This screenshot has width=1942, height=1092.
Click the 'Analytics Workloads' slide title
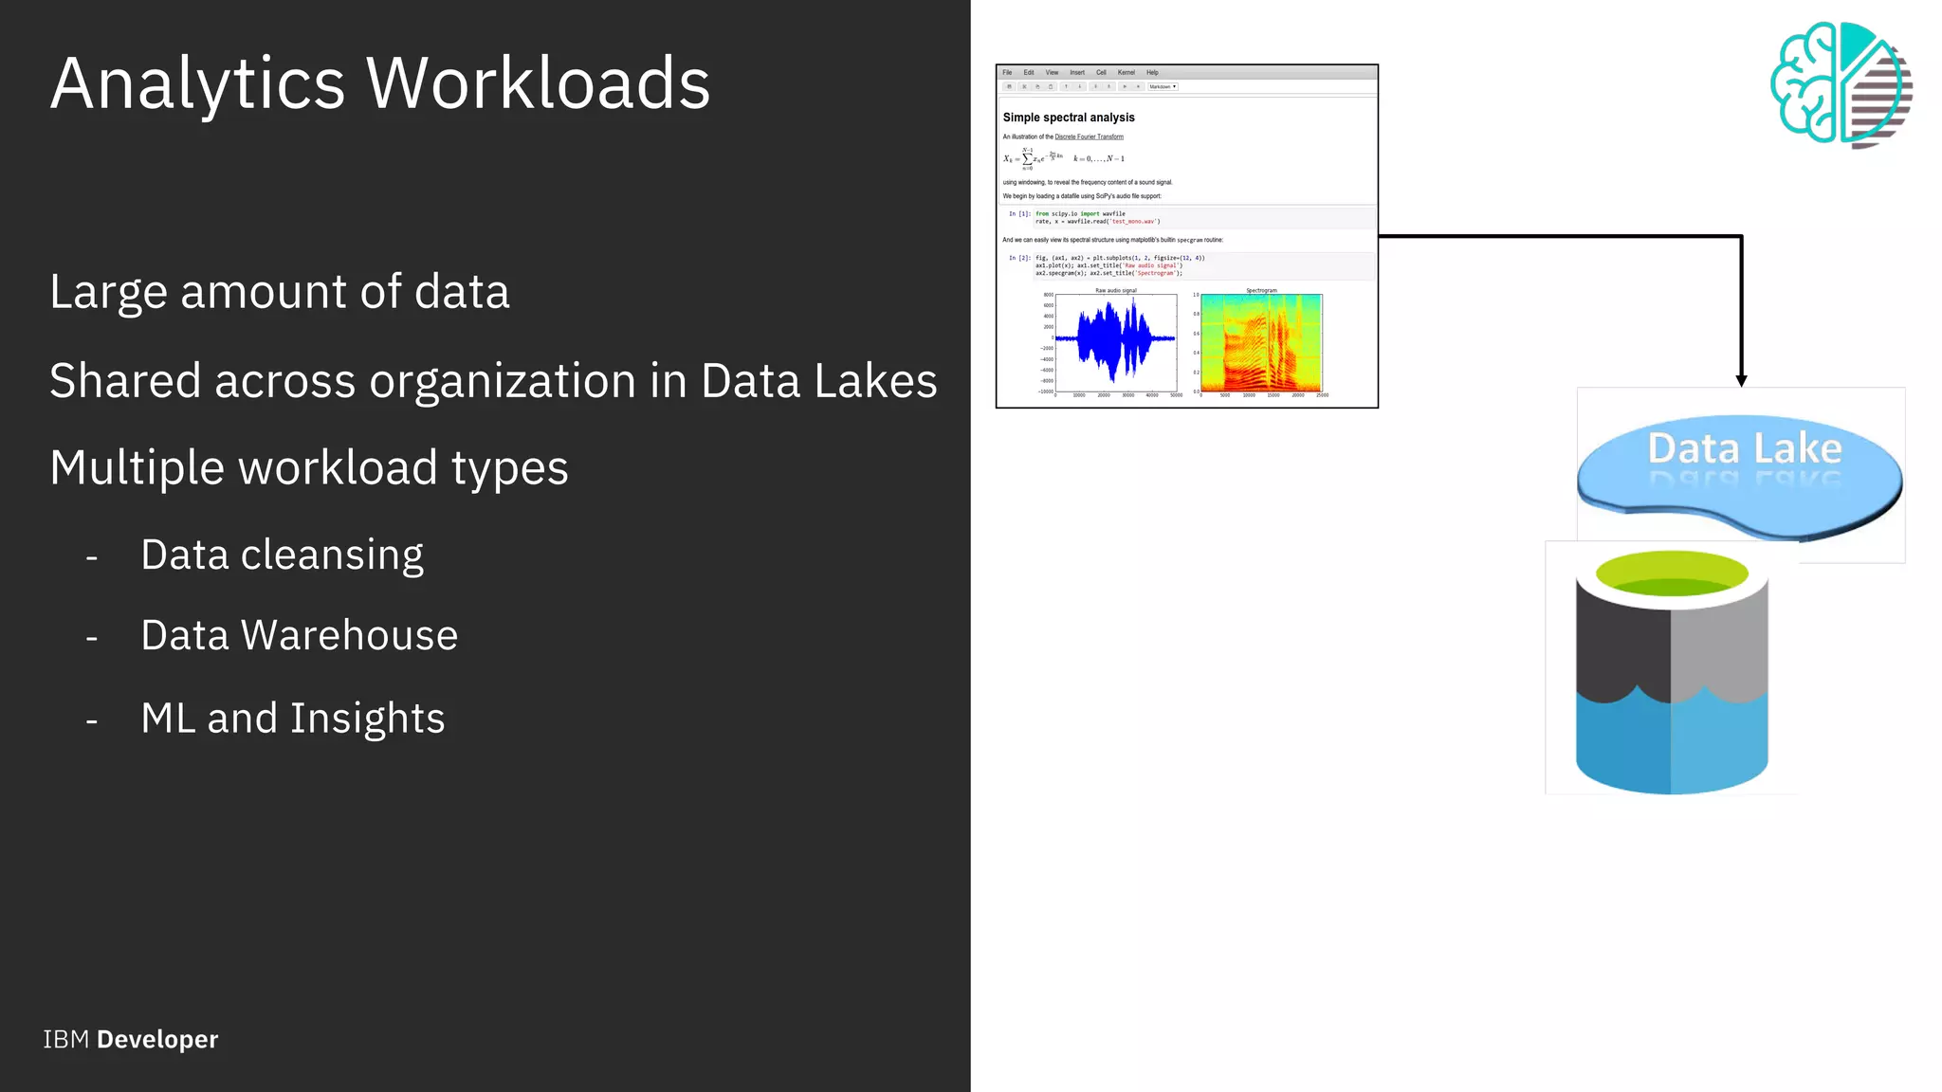click(x=380, y=84)
